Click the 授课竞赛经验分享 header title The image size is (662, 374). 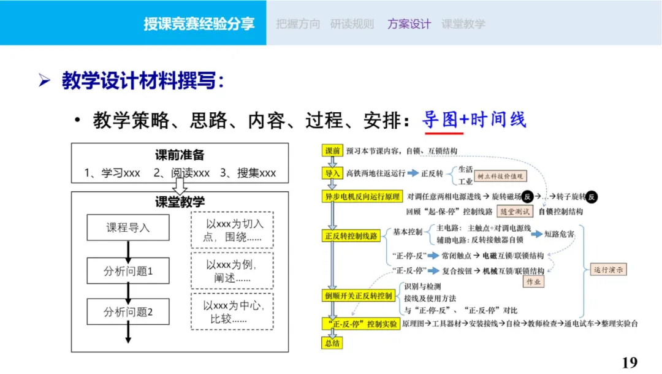pos(199,24)
